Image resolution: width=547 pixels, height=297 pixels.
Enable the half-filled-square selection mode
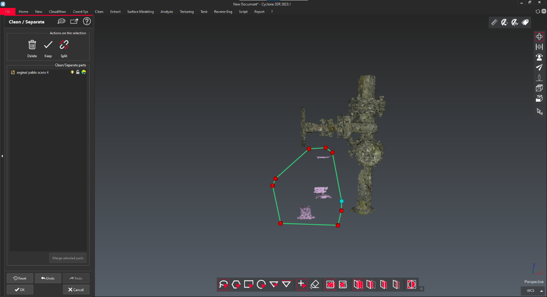tap(343, 284)
